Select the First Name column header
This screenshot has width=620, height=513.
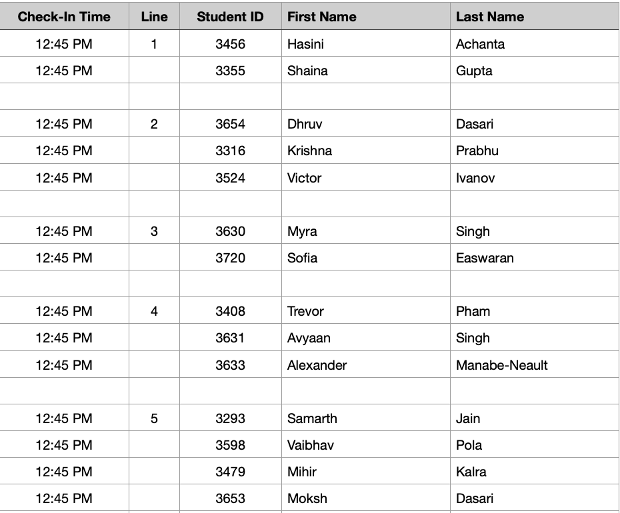(x=366, y=16)
